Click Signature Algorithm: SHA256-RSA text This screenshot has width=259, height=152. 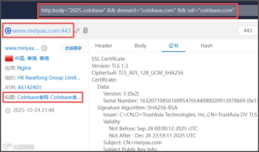[137, 108]
